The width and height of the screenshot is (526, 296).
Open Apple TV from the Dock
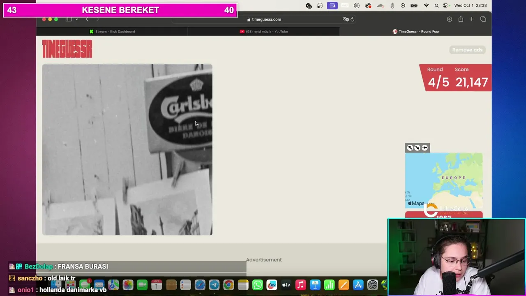click(x=286, y=284)
